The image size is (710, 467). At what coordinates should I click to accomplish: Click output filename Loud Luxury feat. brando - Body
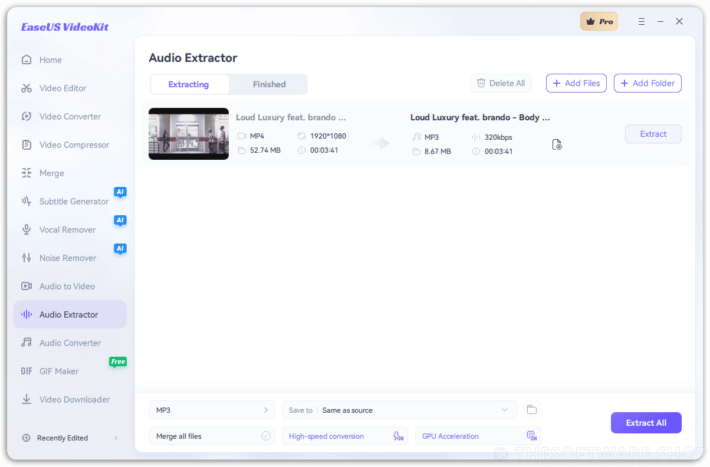[x=480, y=117]
